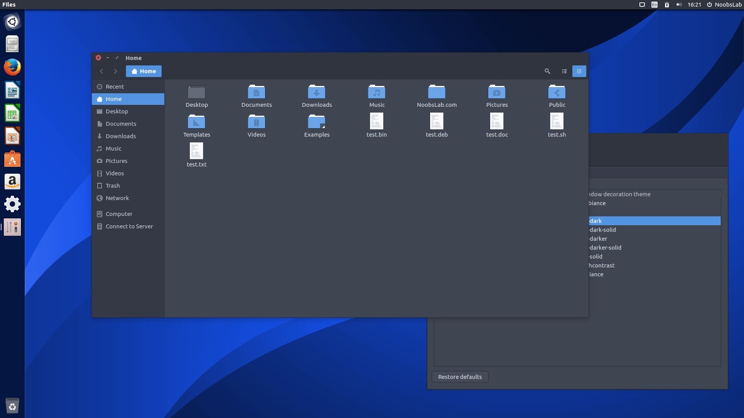Open the Amazon launcher icon

tap(12, 181)
